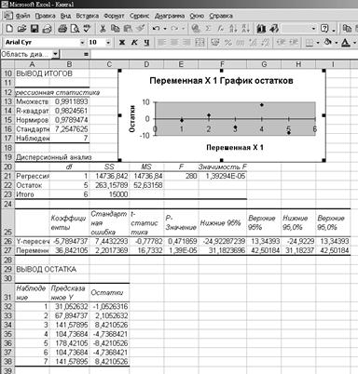Image resolution: width=358 pixels, height=374 pixels.
Task: Select cell with 36,842105
Action: coord(69,250)
